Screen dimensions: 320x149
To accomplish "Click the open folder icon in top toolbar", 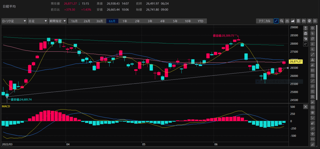I will pyautogui.click(x=304, y=21).
